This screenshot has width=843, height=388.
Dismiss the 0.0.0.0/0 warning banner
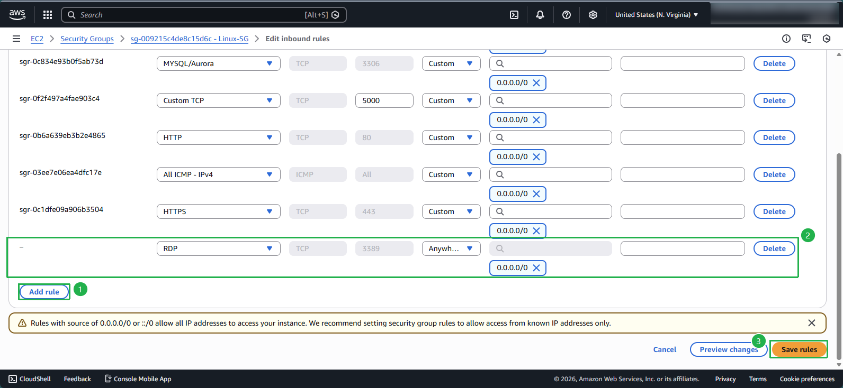[812, 323]
